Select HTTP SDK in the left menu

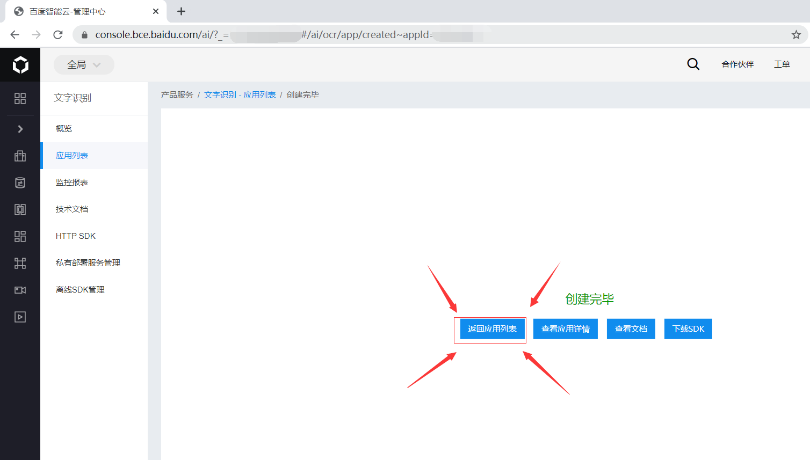94,236
